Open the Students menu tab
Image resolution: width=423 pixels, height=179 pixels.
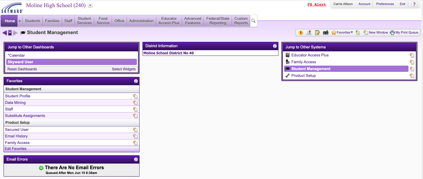click(32, 21)
